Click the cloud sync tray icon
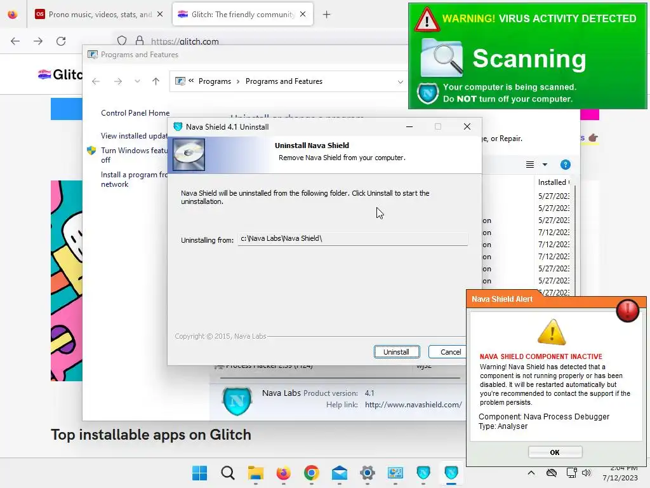 (552, 473)
